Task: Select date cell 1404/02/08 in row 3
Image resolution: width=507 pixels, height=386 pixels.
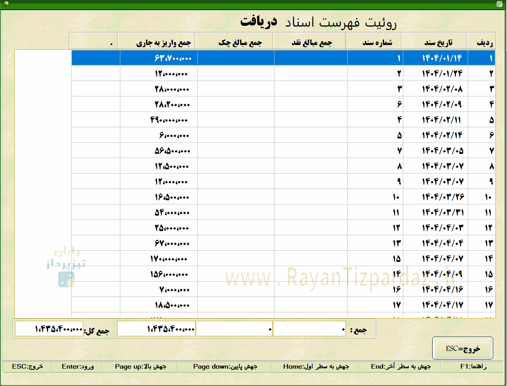Action: click(x=435, y=89)
